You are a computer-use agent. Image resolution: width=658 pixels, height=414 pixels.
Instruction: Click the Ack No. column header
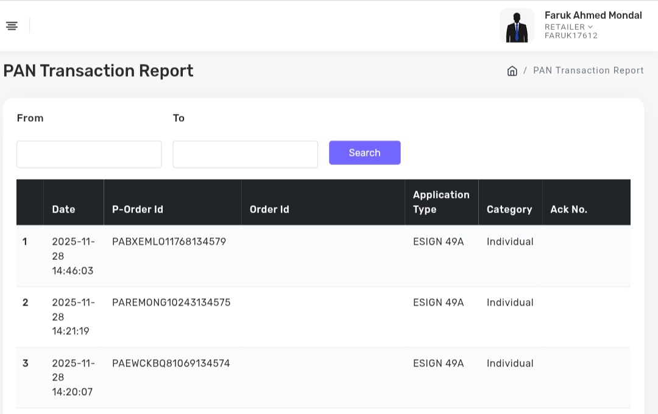pos(568,209)
